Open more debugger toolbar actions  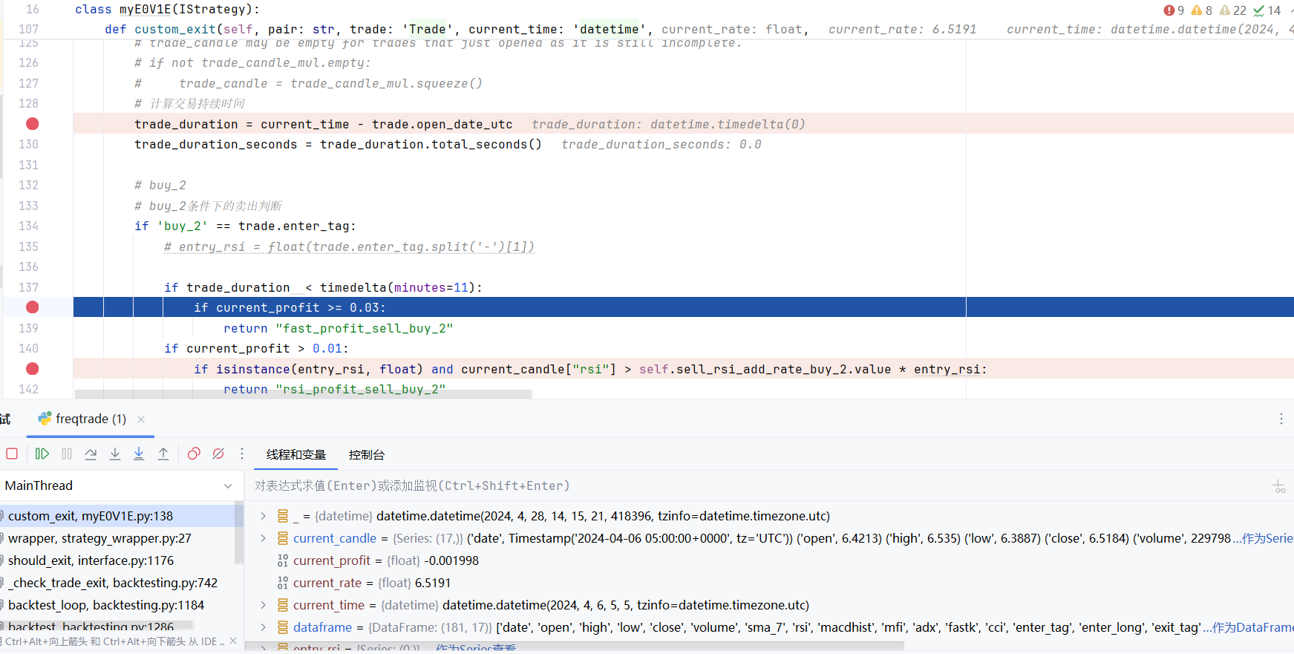pos(242,454)
